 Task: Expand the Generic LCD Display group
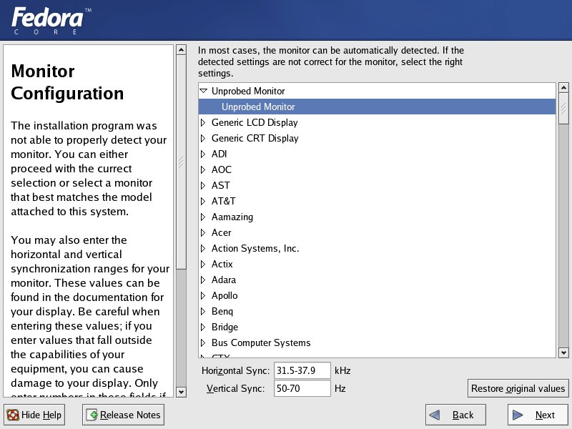click(203, 123)
